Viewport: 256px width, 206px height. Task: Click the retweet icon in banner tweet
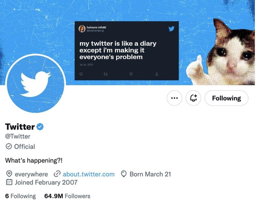click(105, 74)
